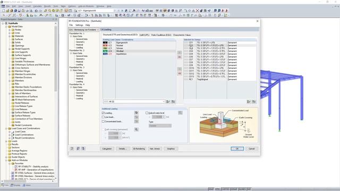Open the load case filter dropdown 'All'
The image size is (340, 191).
point(134,101)
